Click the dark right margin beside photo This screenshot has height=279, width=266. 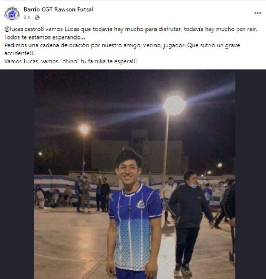click(250, 174)
